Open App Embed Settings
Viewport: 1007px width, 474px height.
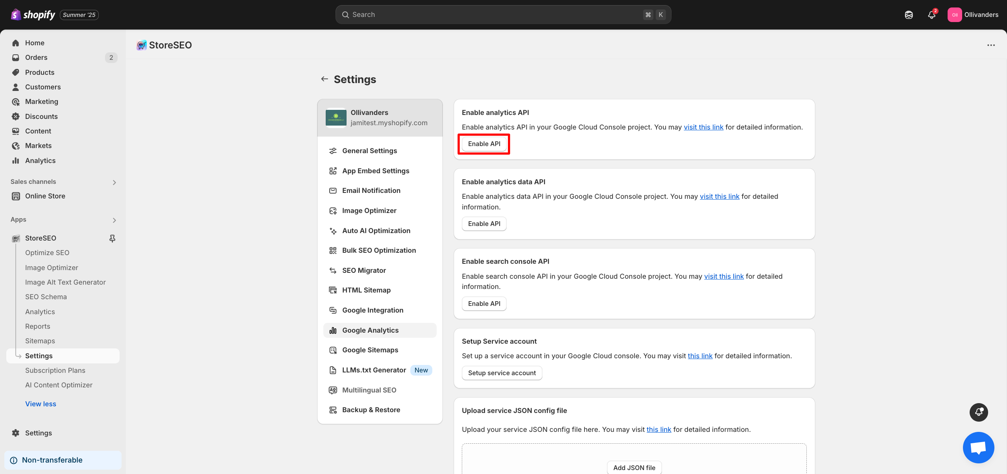(380, 171)
